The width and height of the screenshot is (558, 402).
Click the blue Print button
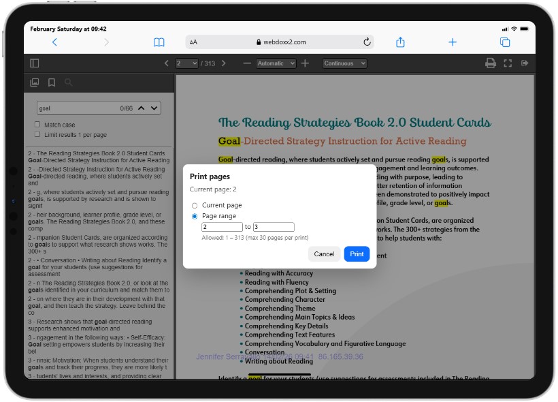click(357, 253)
